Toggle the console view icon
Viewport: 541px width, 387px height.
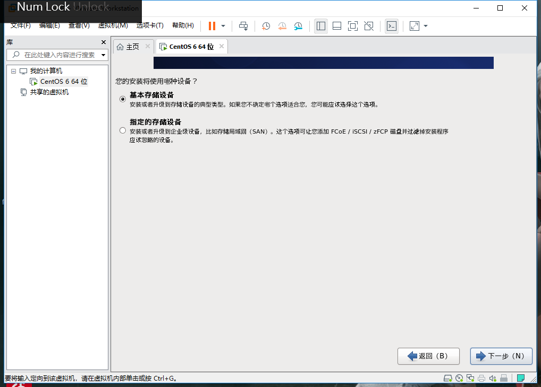[392, 26]
